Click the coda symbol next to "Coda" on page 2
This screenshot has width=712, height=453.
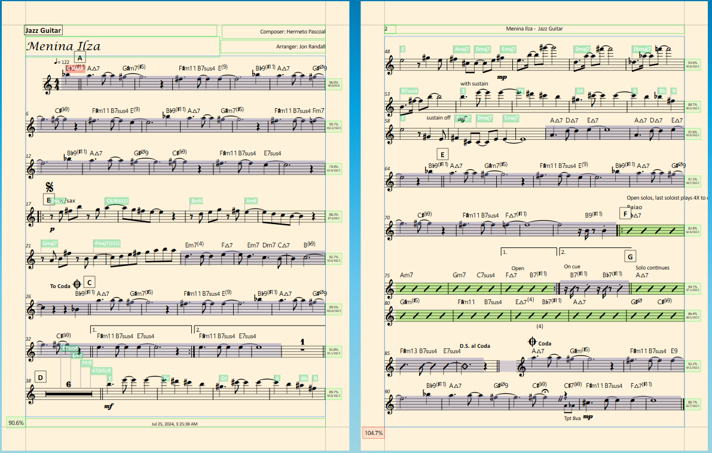pyautogui.click(x=532, y=342)
